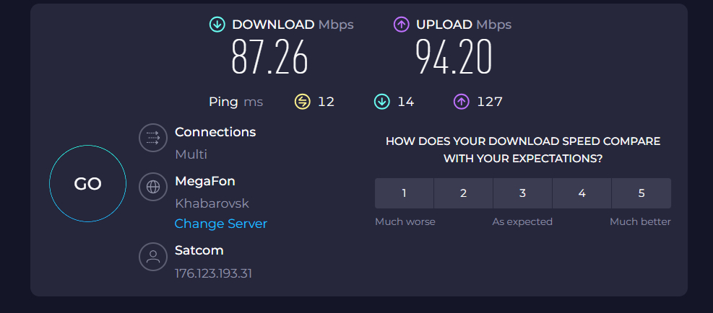Click the 94.20 upload speed result
The image size is (713, 313).
click(x=454, y=57)
